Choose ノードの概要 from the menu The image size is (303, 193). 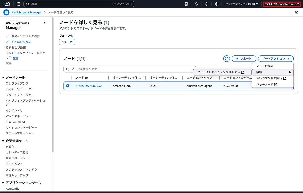(273, 66)
